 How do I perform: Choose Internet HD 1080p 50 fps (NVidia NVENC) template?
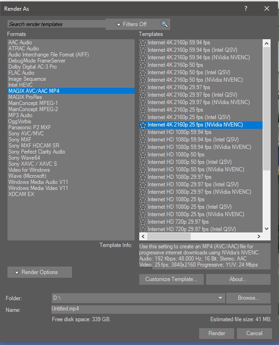pyautogui.click(x=201, y=169)
